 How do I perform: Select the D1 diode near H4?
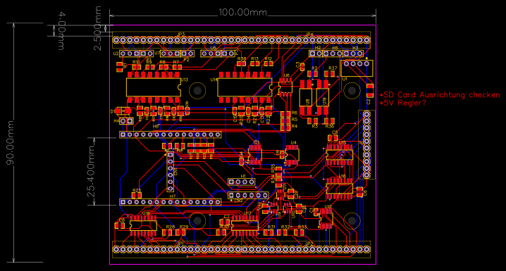pyautogui.click(x=123, y=111)
